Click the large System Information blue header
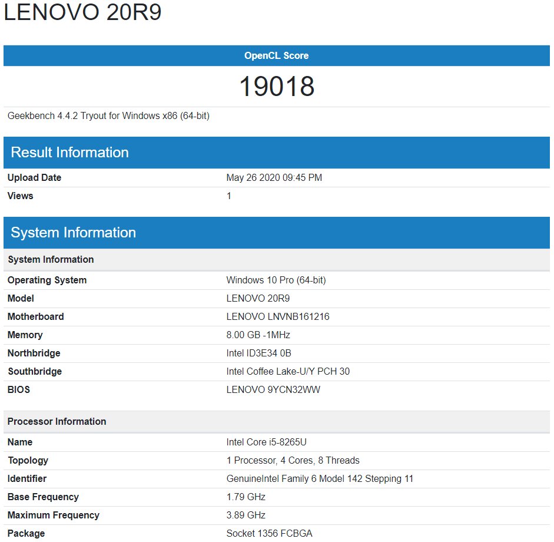The height and width of the screenshot is (542, 554). pyautogui.click(x=277, y=233)
